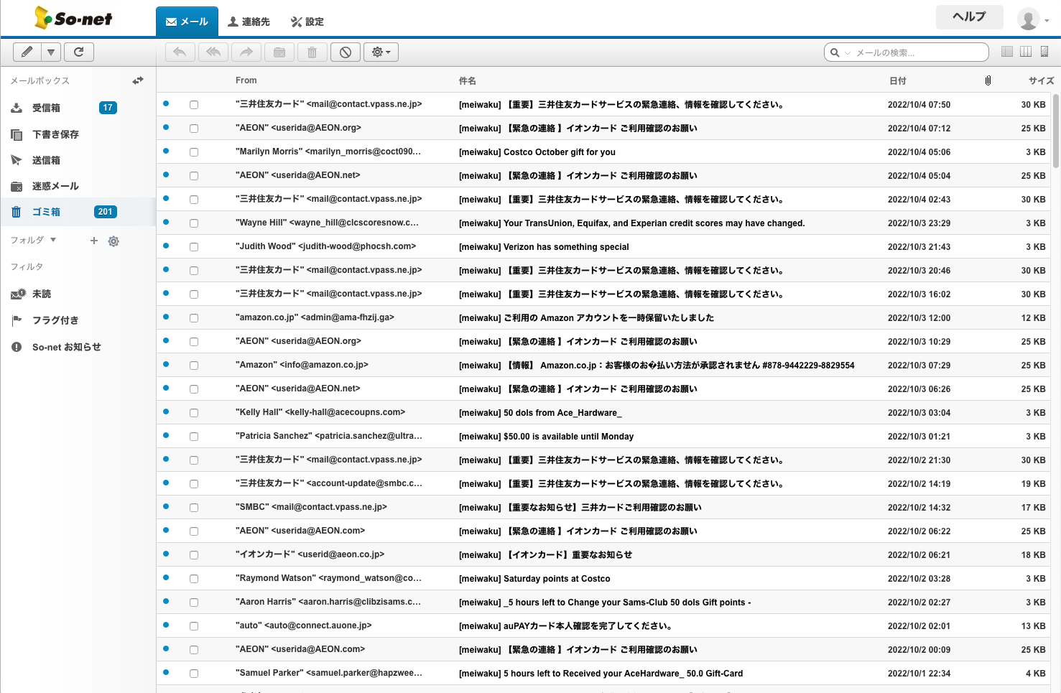Switch to right-side preview layout icon
The image size is (1061, 693).
1044,52
